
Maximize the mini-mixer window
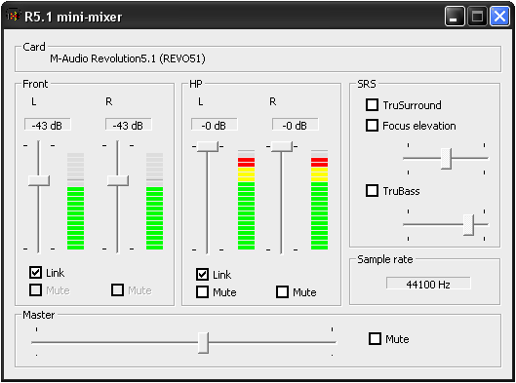click(x=477, y=16)
